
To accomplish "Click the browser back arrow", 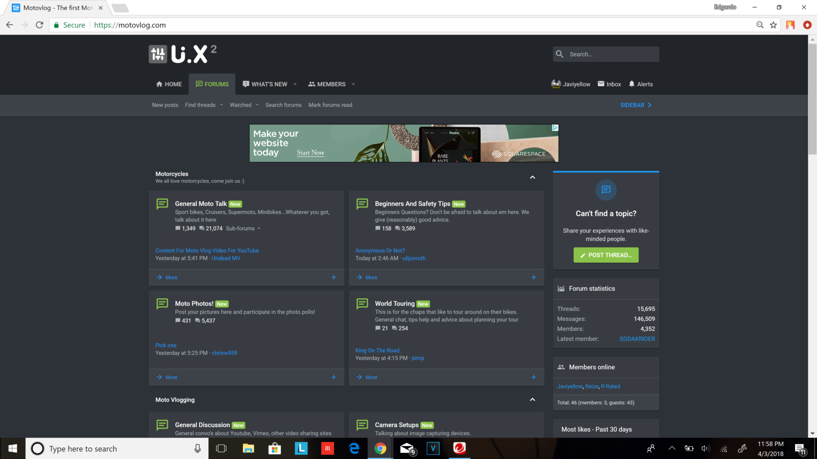I will (x=10, y=25).
